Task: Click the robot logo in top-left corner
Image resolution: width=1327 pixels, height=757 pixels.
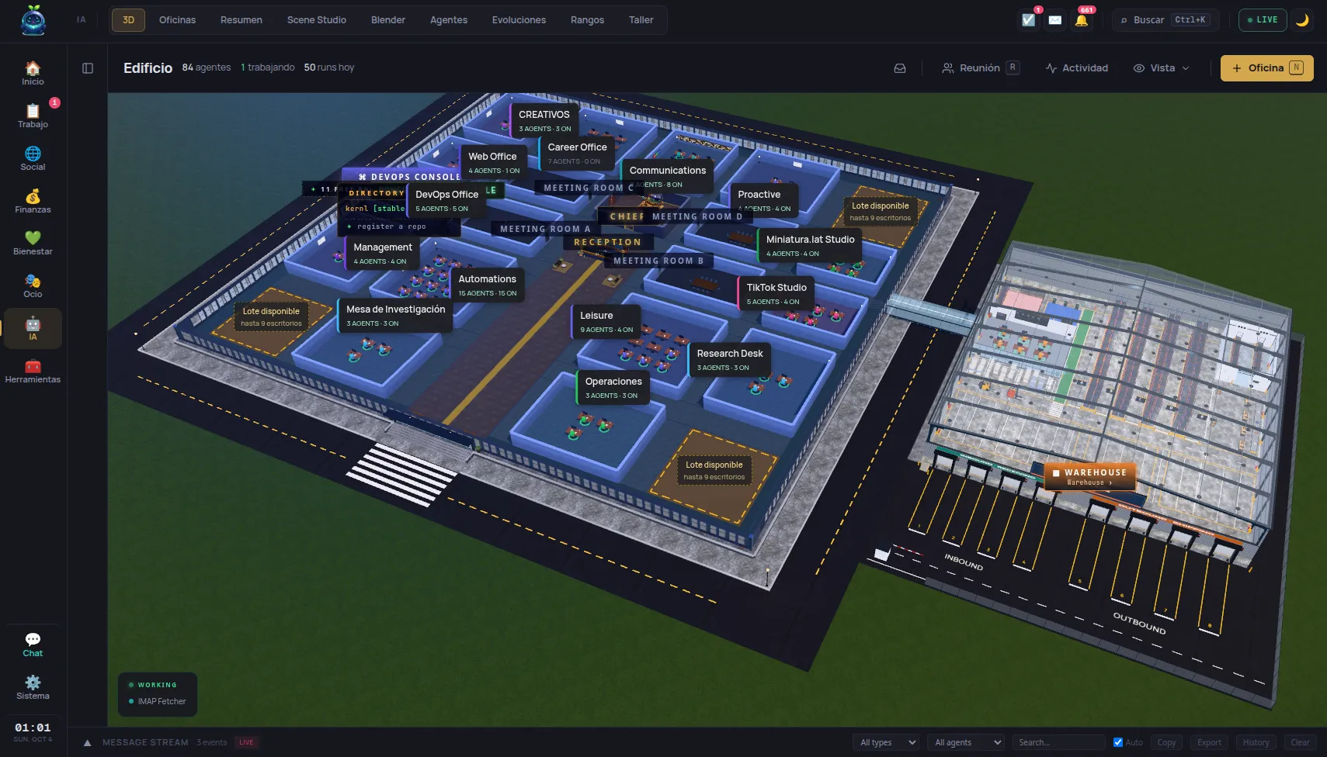Action: (x=33, y=20)
